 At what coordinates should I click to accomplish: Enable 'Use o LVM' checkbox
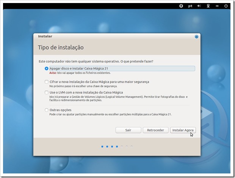[47, 92]
